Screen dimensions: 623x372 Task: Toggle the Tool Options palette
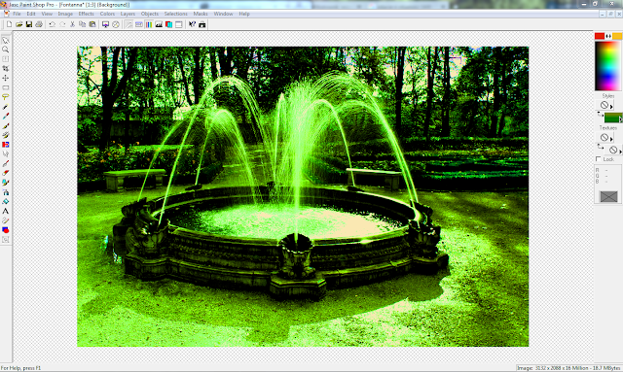tap(138, 24)
